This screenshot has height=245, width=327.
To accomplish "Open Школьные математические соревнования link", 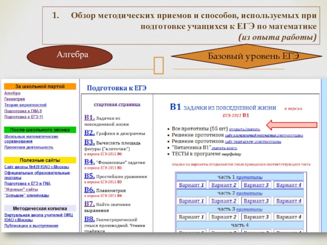I will [31, 139].
